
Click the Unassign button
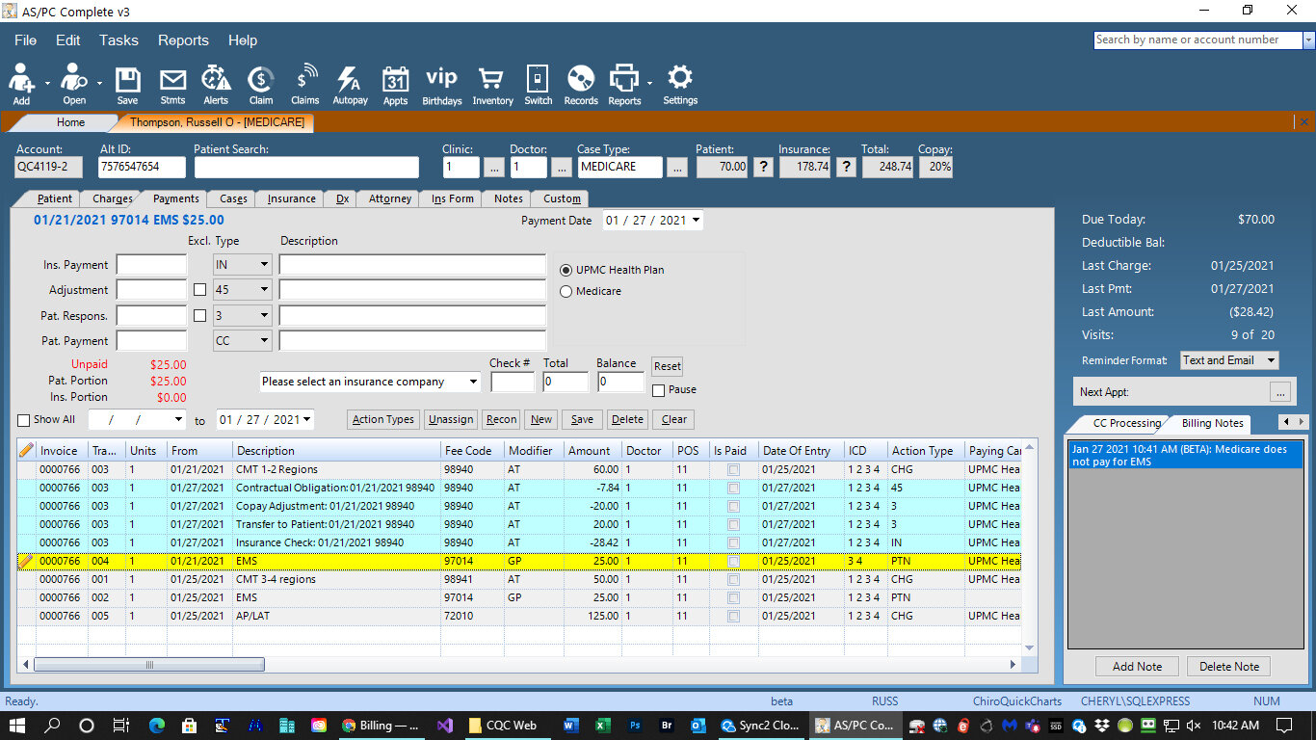pyautogui.click(x=451, y=419)
